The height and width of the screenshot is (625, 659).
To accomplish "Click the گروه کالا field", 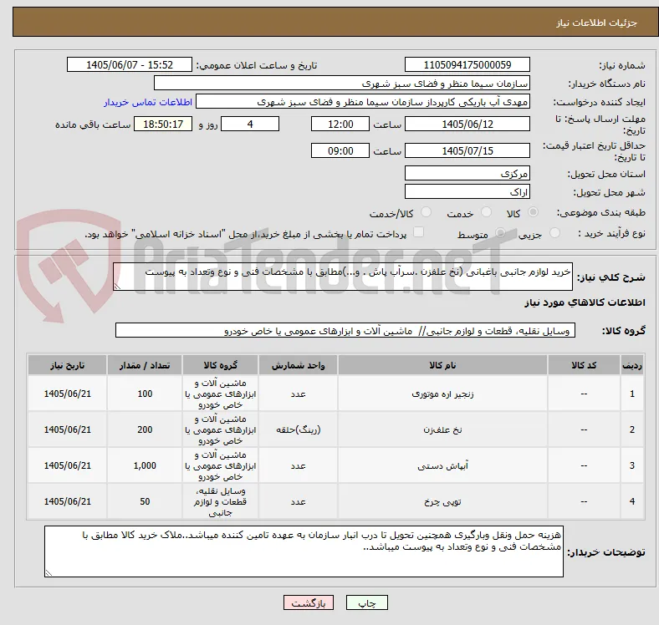I will click(345, 330).
